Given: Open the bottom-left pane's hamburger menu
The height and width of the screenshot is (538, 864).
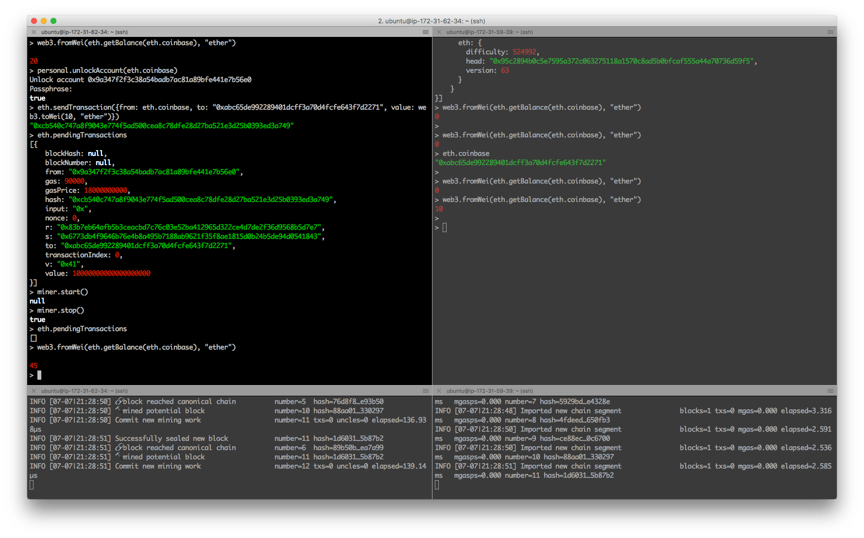Looking at the screenshot, I should pos(426,391).
